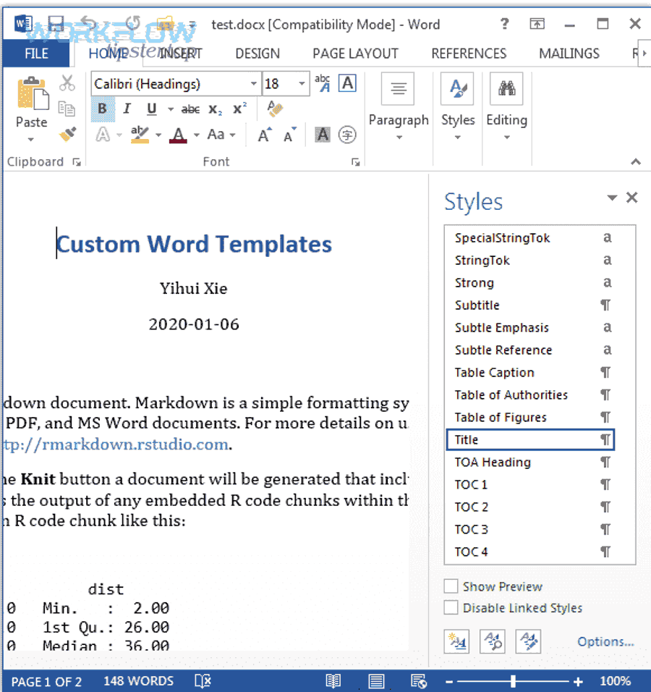Open styles pane Options link
651x692 pixels.
[x=605, y=641]
